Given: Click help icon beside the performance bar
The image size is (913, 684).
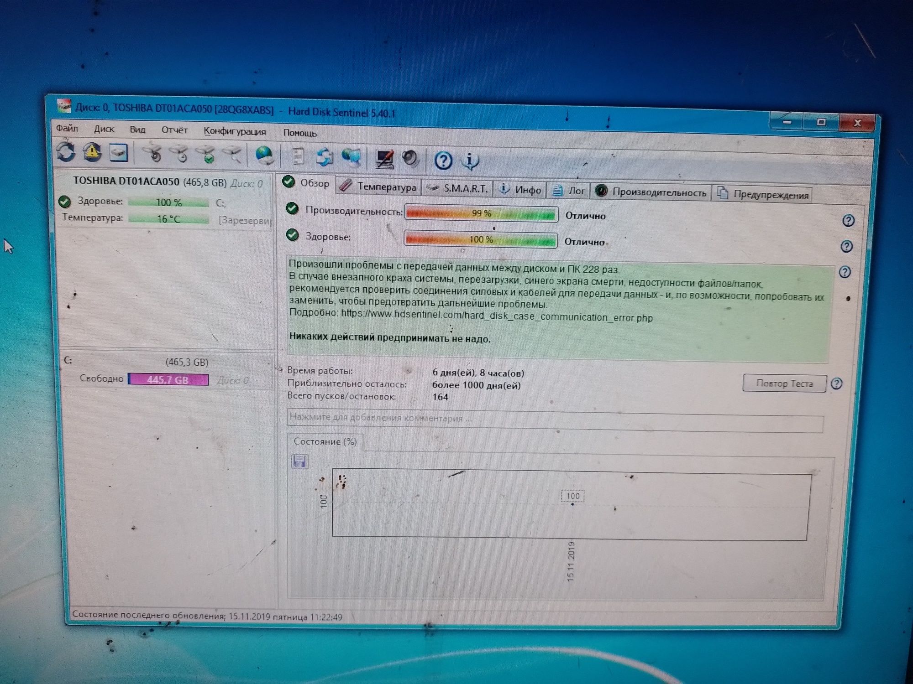Looking at the screenshot, I should pos(848,221).
